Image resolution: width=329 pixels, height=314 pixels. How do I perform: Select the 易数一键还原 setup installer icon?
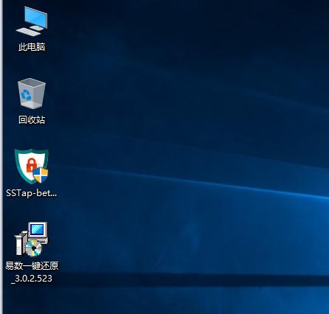pyautogui.click(x=32, y=239)
